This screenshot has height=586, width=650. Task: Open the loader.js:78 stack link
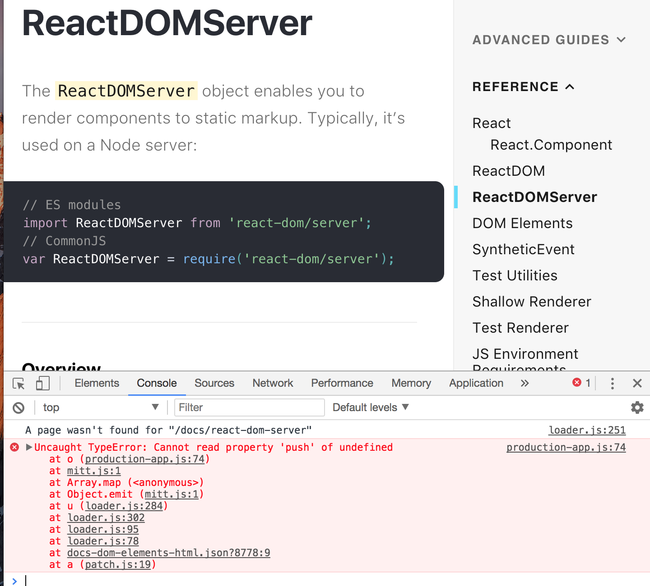(103, 541)
